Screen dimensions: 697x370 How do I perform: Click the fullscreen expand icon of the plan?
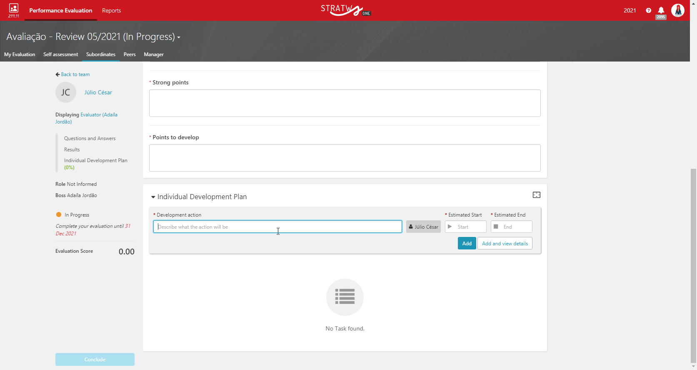pos(537,195)
